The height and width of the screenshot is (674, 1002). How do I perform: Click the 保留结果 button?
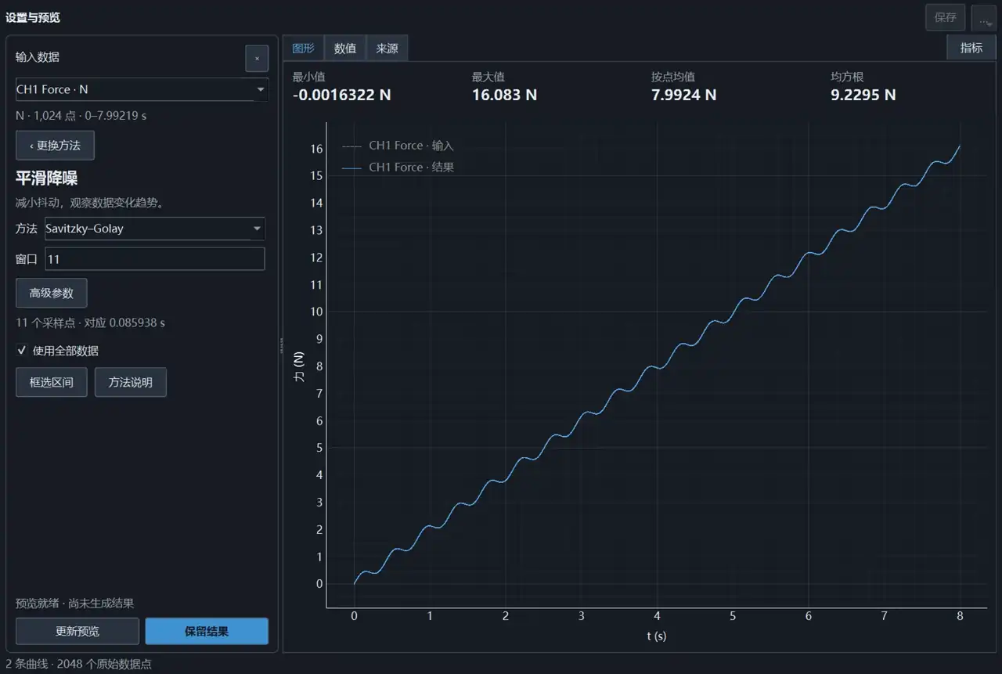(x=207, y=631)
